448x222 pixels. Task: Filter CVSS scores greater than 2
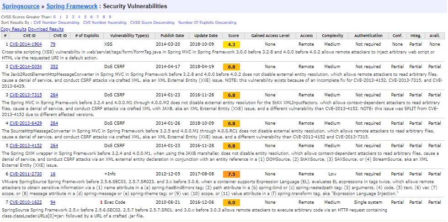coord(67,17)
